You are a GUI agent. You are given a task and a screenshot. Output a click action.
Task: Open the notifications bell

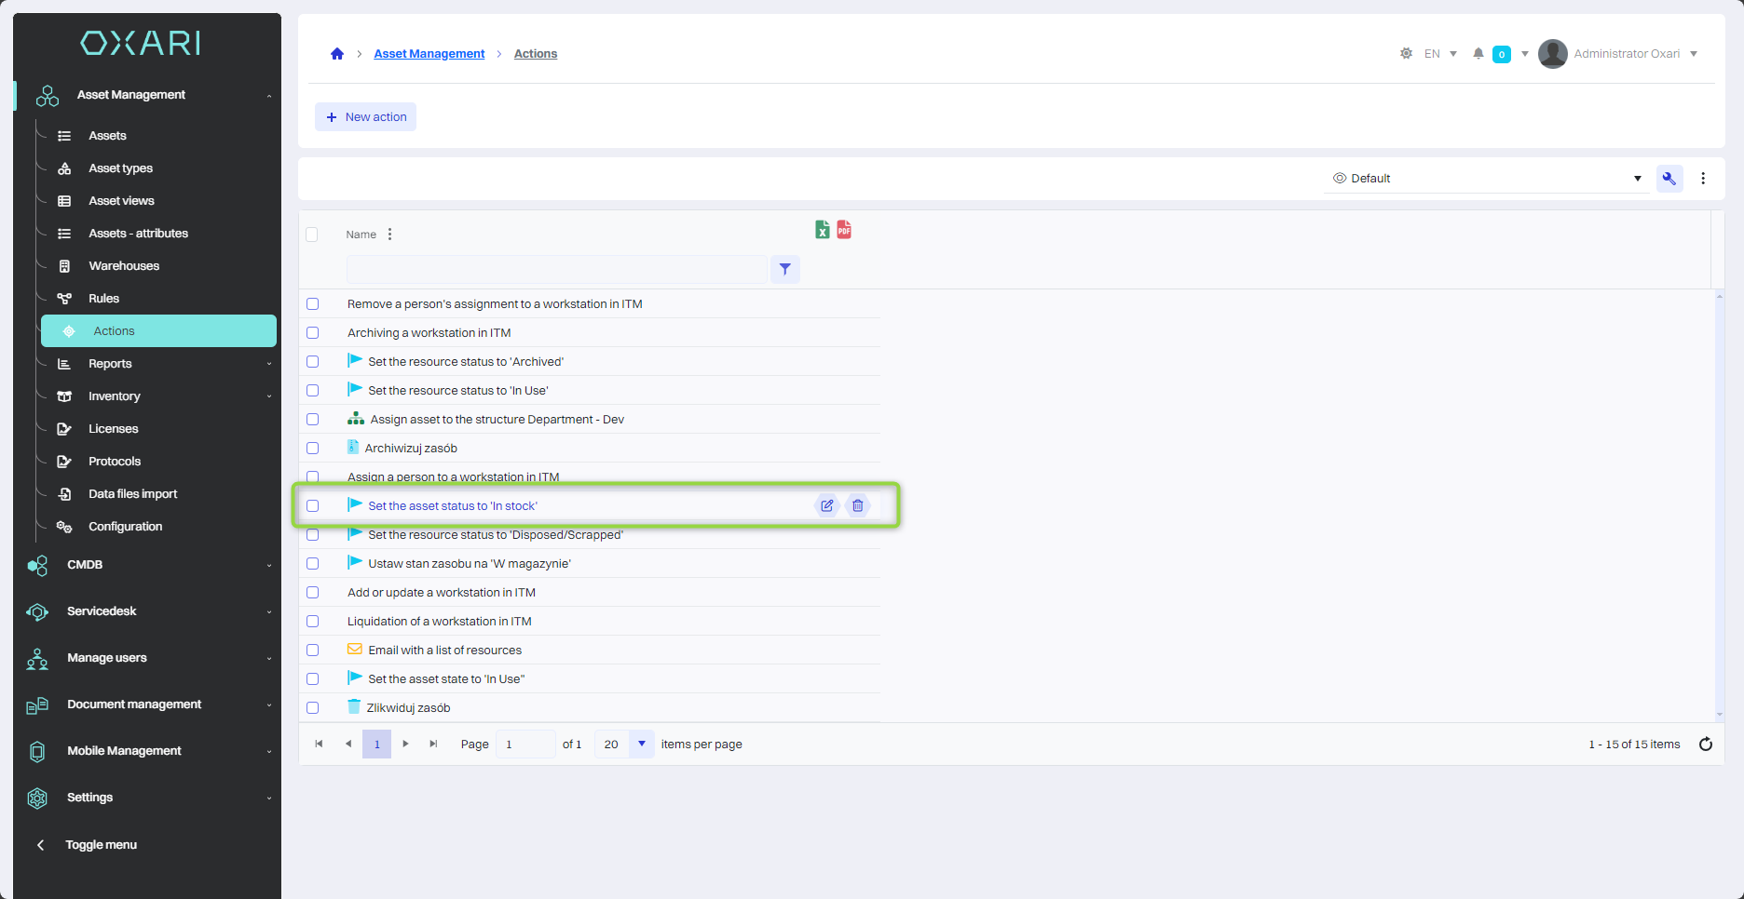coord(1478,54)
